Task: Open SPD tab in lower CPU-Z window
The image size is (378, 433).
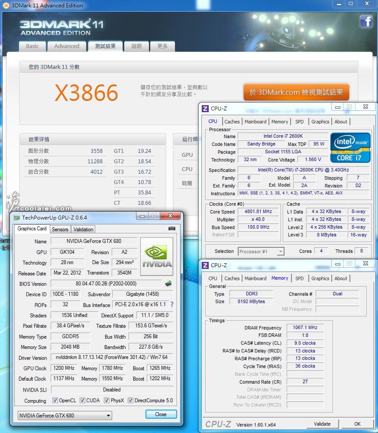Action: click(x=299, y=278)
